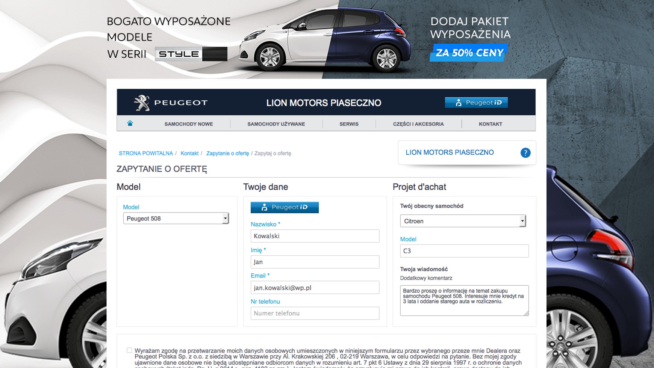Click the Zapytanie o ofertę breadcrumb link
Image resolution: width=654 pixels, height=368 pixels.
tap(227, 153)
